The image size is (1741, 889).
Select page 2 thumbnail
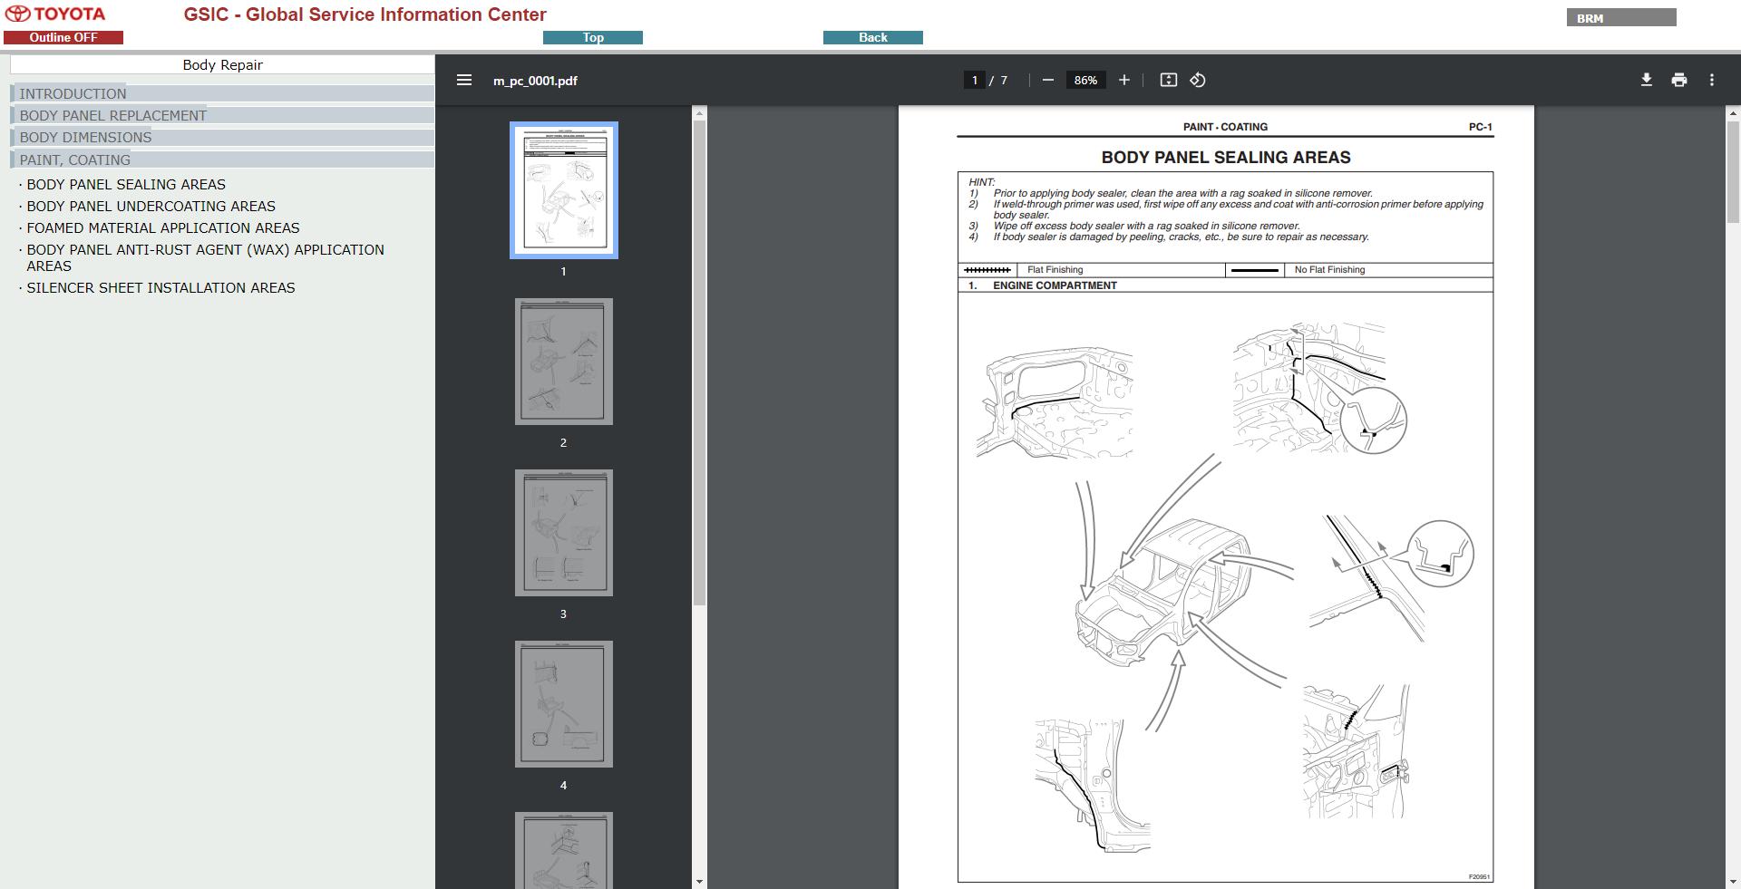(x=564, y=362)
